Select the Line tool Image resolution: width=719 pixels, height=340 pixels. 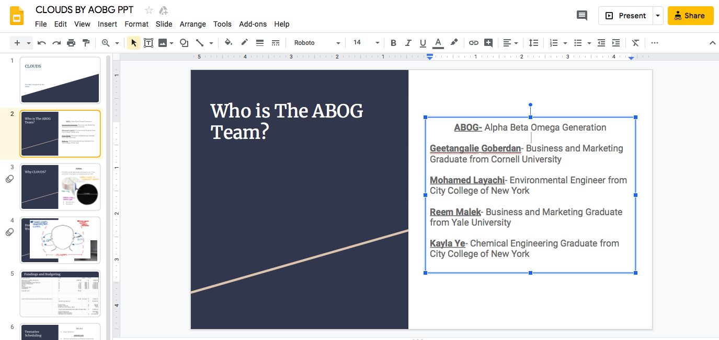[200, 43]
